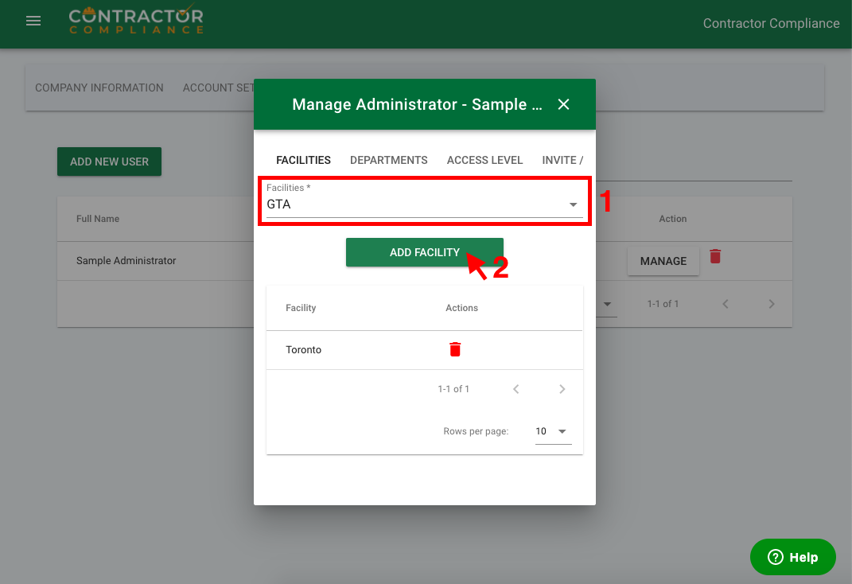Open the Rows per page dropdown
Screen dimensions: 852x584
[x=553, y=431]
